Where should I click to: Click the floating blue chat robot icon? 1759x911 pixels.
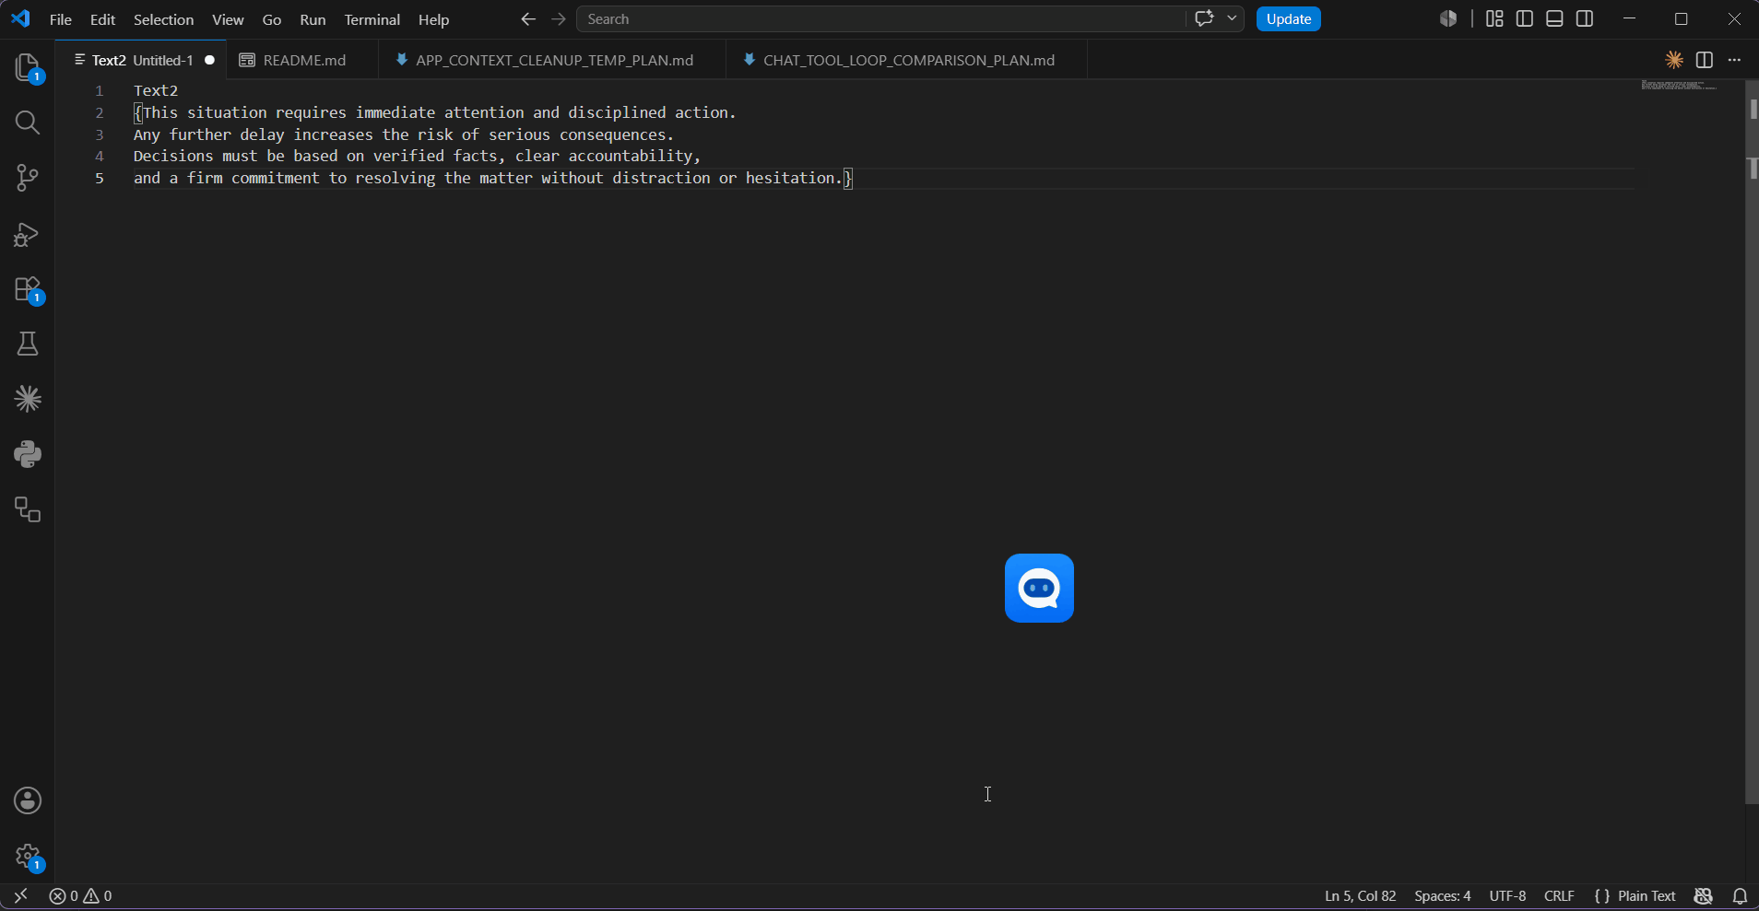point(1039,588)
